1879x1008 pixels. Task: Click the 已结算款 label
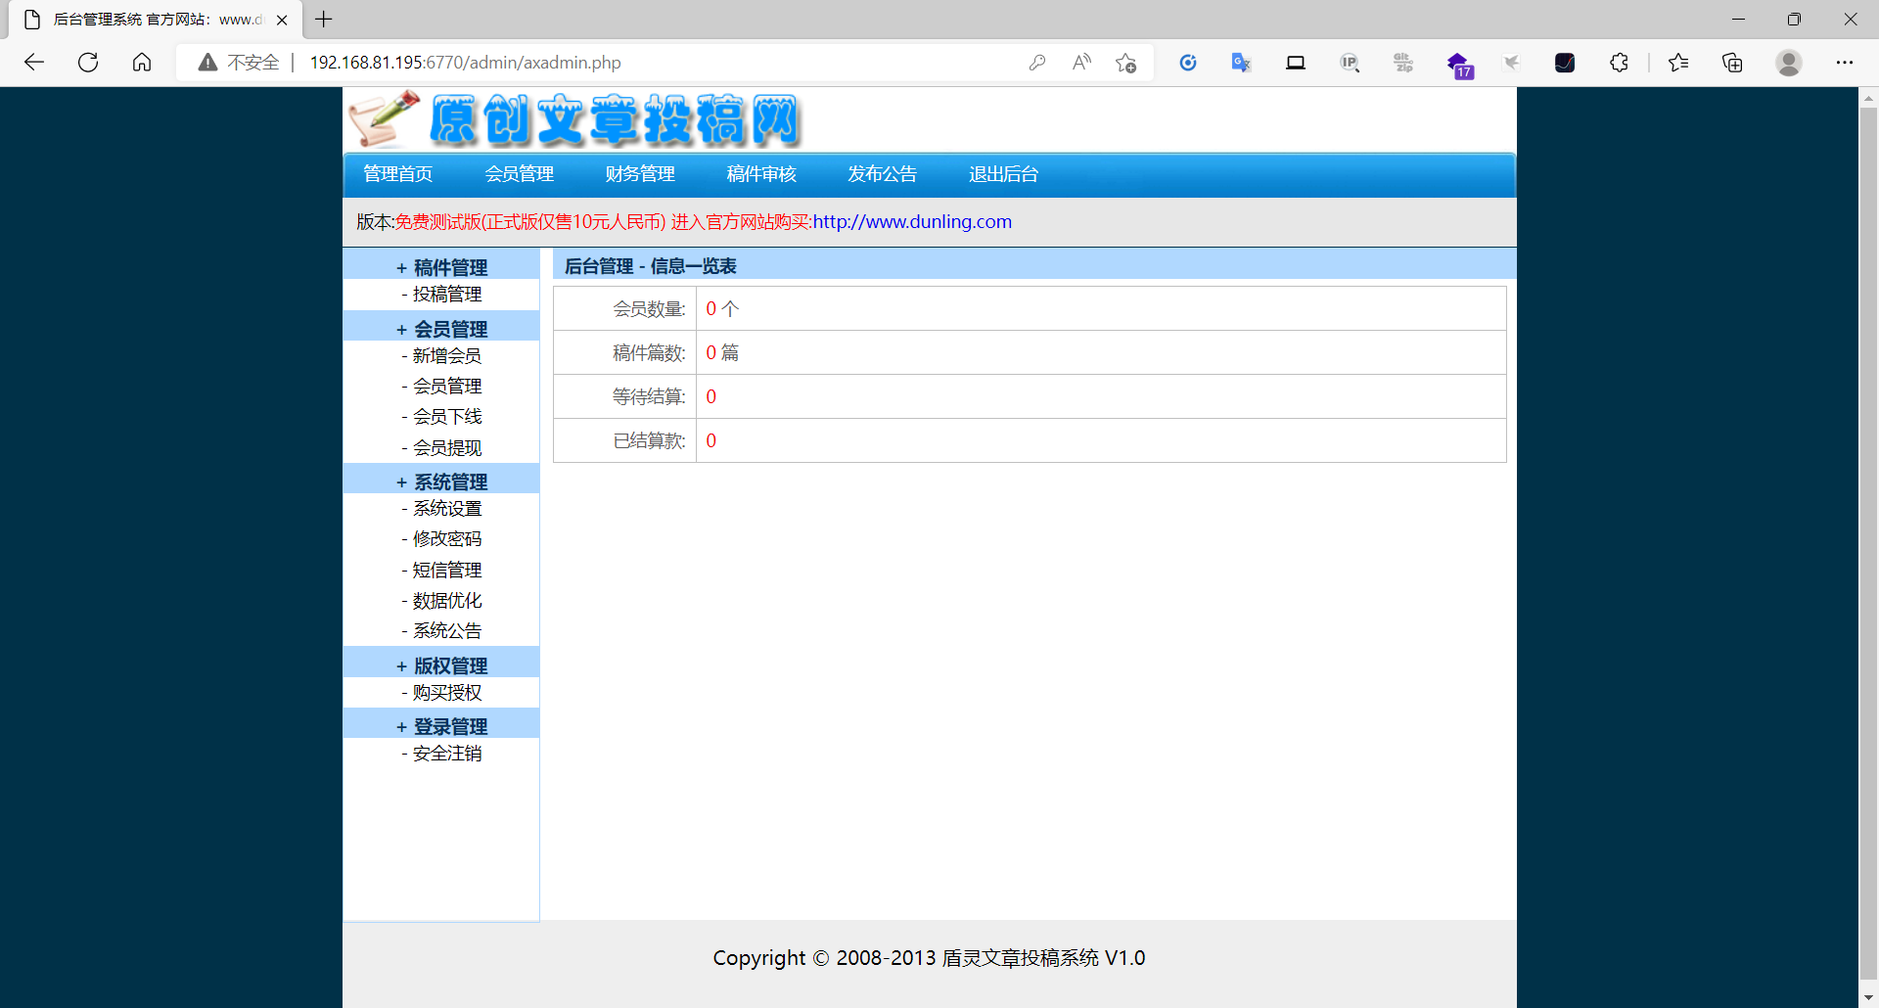coord(649,441)
